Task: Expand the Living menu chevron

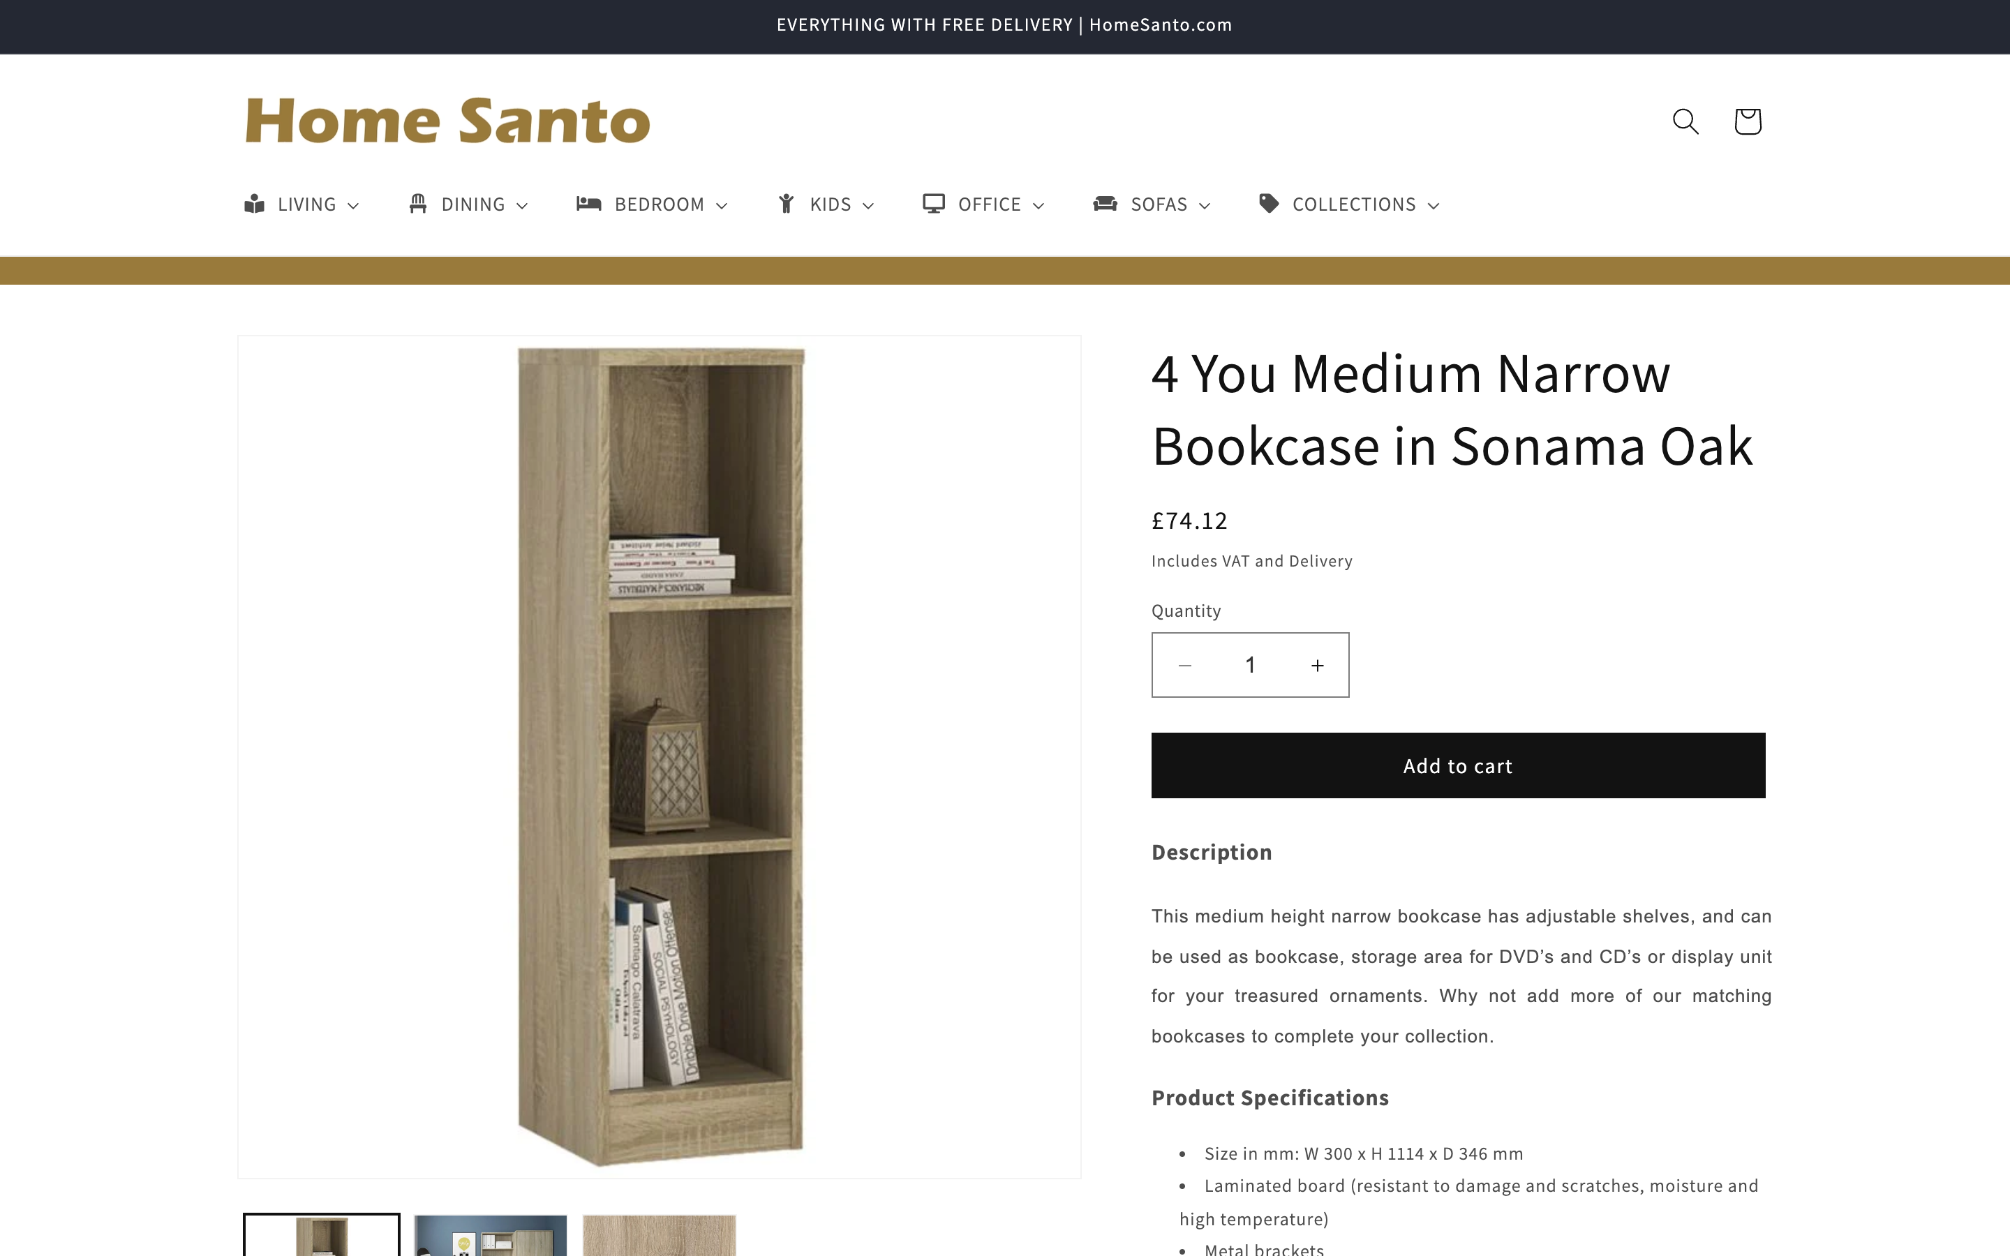Action: click(353, 205)
